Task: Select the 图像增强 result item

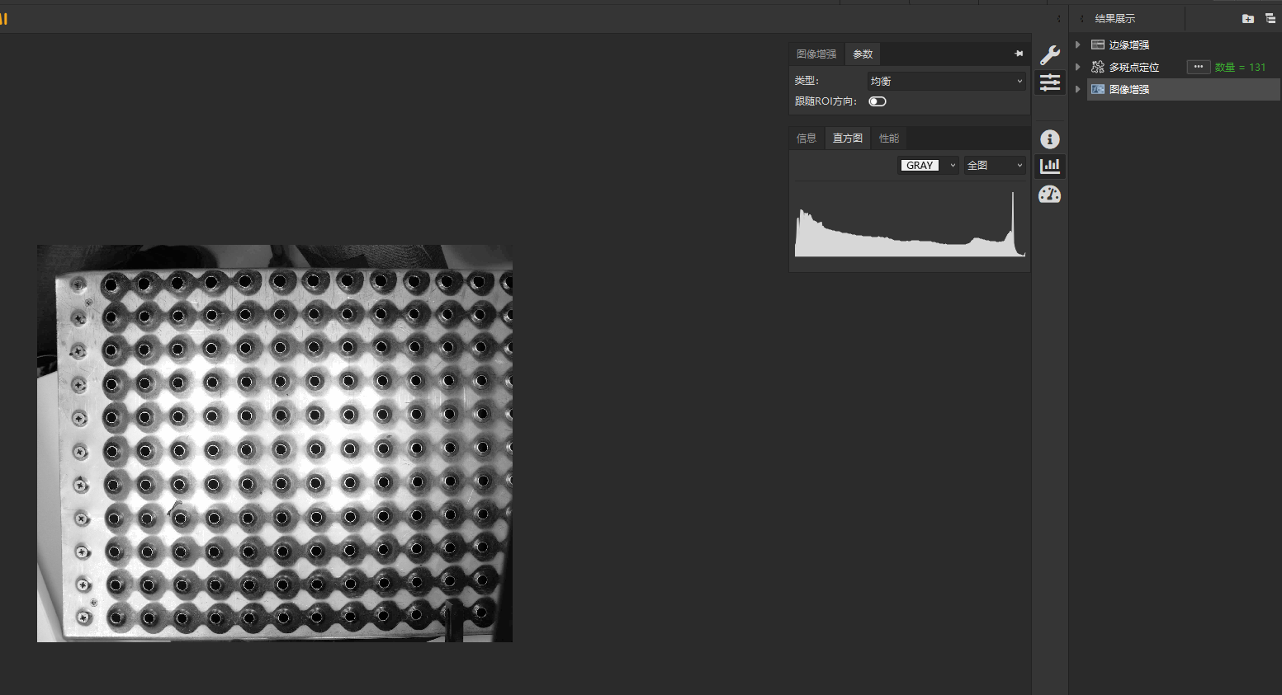Action: pyautogui.click(x=1128, y=89)
